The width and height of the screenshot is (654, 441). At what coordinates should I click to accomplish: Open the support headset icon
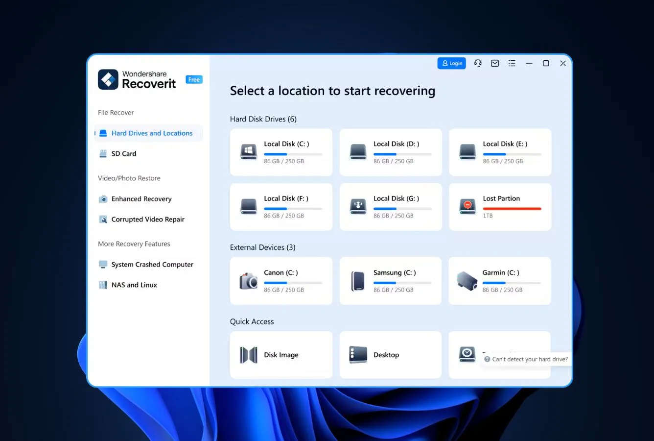coord(478,63)
